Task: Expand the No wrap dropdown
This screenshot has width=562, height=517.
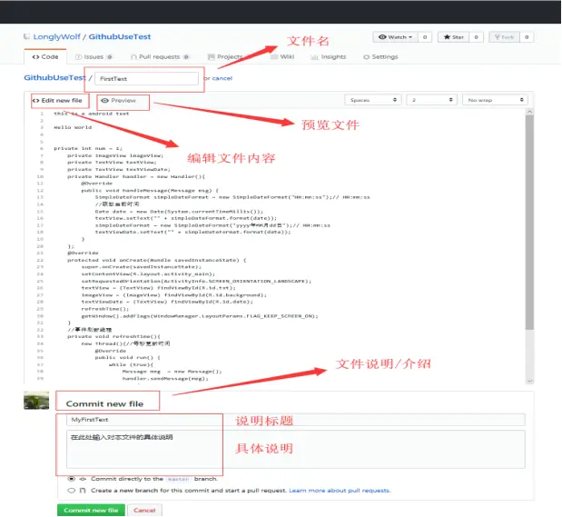Action: [495, 100]
